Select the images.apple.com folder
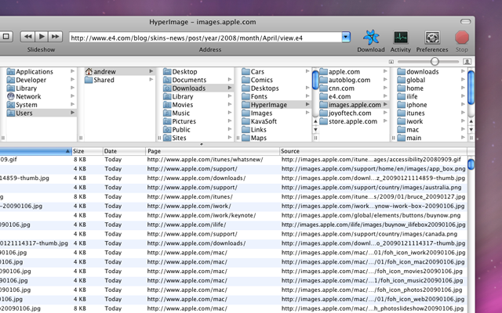This screenshot has width=502, height=313. [355, 105]
